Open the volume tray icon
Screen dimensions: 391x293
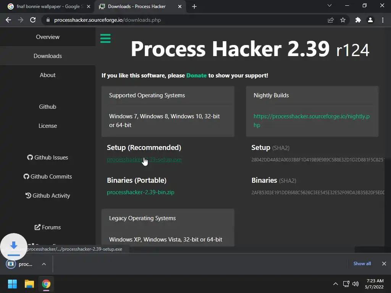tap(355, 284)
